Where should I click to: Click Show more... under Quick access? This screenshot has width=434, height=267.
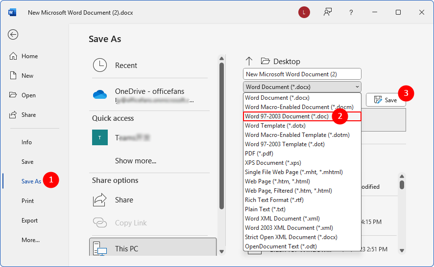click(x=136, y=160)
